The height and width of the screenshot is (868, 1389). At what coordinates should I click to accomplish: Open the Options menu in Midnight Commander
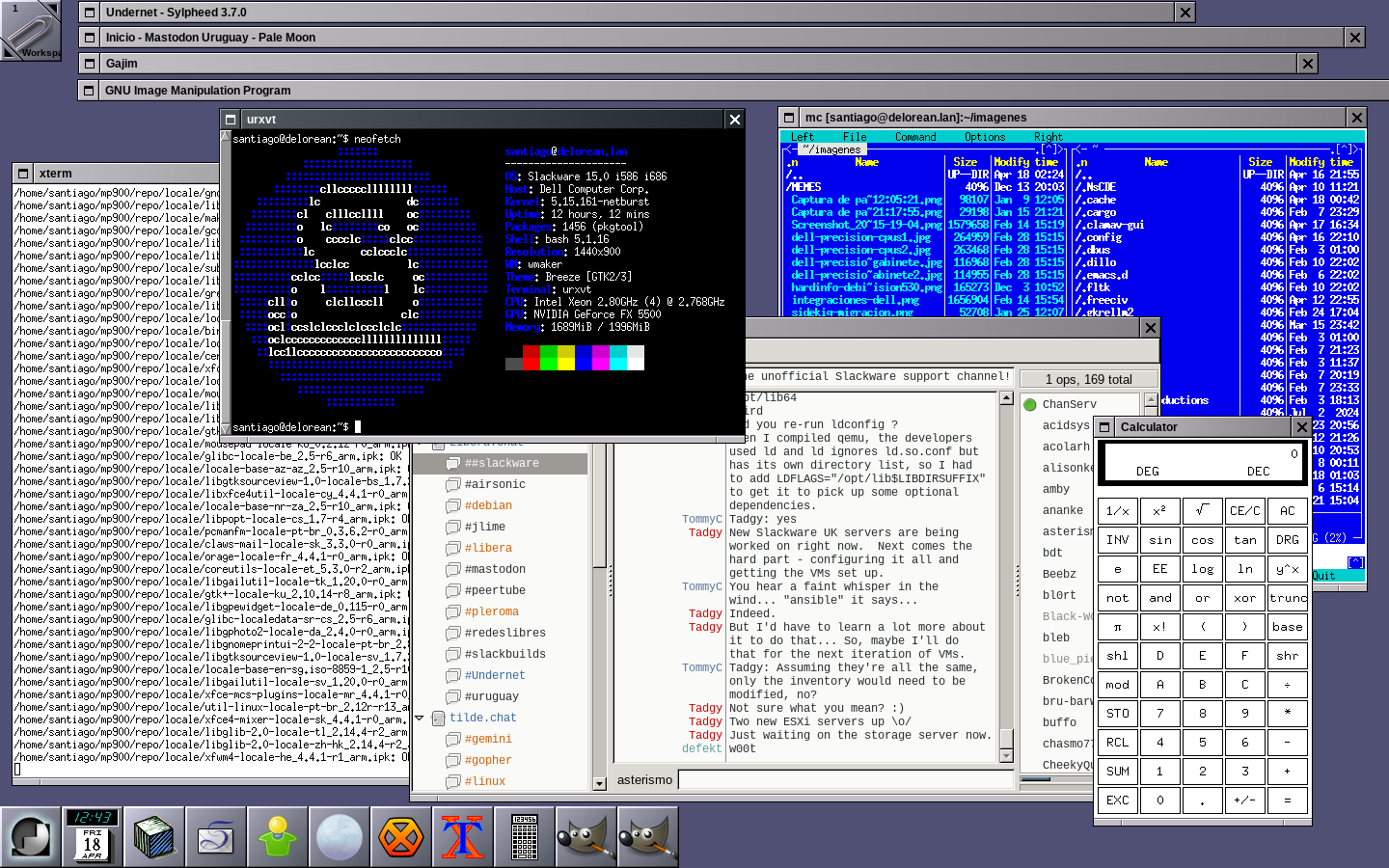coord(984,137)
